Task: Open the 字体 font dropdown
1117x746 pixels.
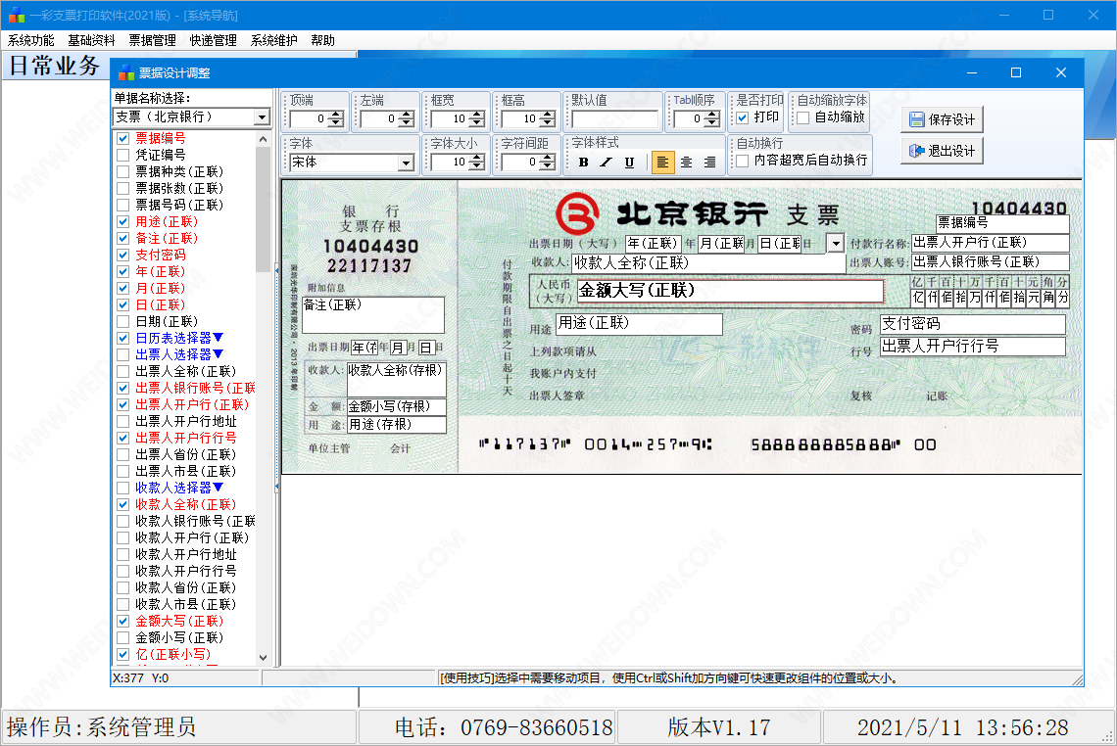Action: pyautogui.click(x=406, y=163)
